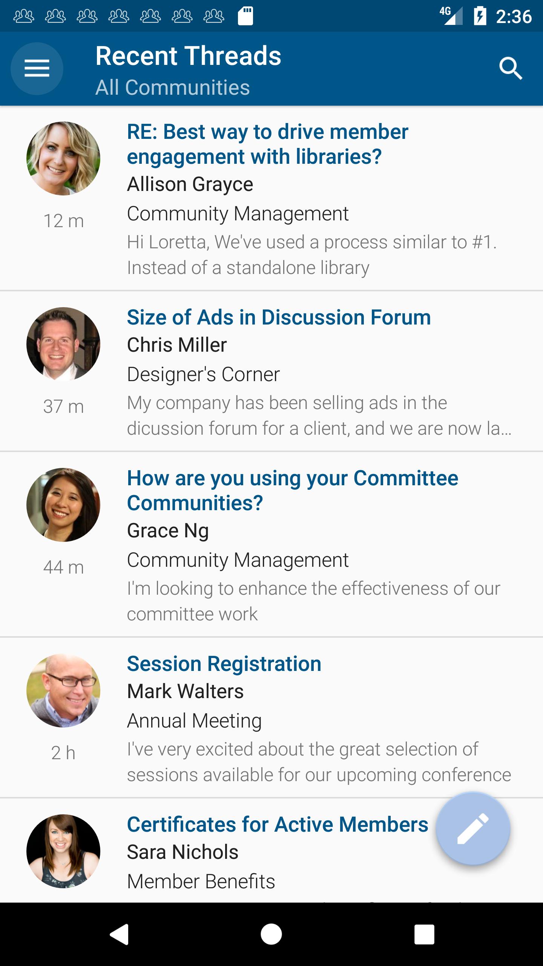Tap the All Communities subtitle

click(173, 88)
